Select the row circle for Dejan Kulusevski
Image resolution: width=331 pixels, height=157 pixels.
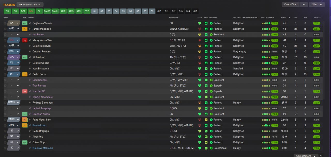coord(5,46)
